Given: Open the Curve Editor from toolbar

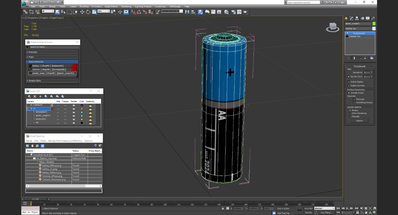Looking at the screenshot, I should (x=213, y=12).
